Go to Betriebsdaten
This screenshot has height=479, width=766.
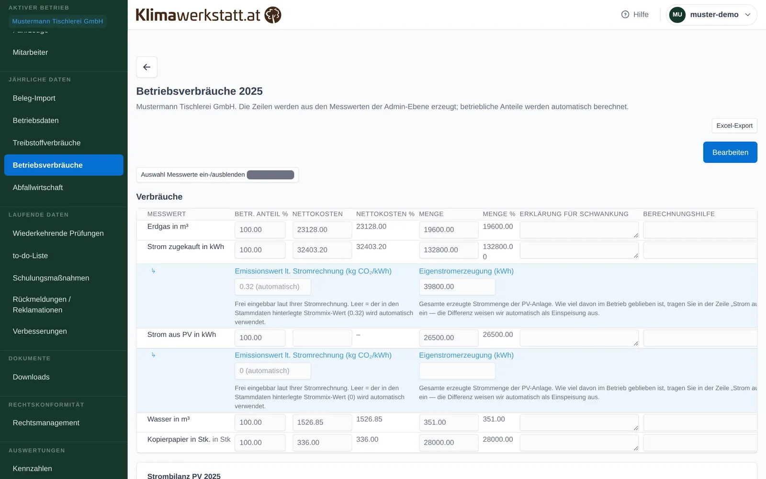(x=64, y=120)
